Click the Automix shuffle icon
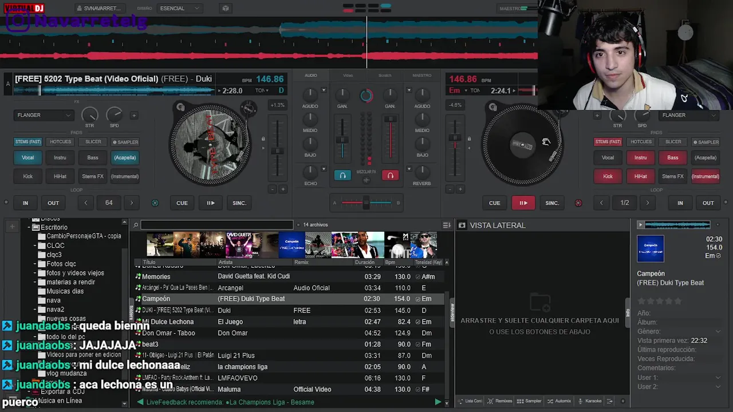 pos(550,401)
